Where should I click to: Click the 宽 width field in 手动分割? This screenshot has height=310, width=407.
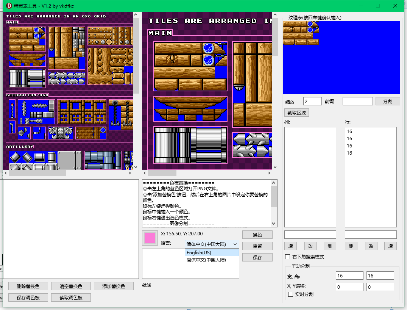[x=349, y=276]
